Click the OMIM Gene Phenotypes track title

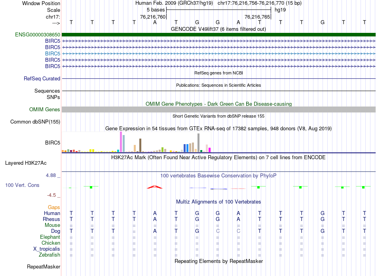(219, 104)
